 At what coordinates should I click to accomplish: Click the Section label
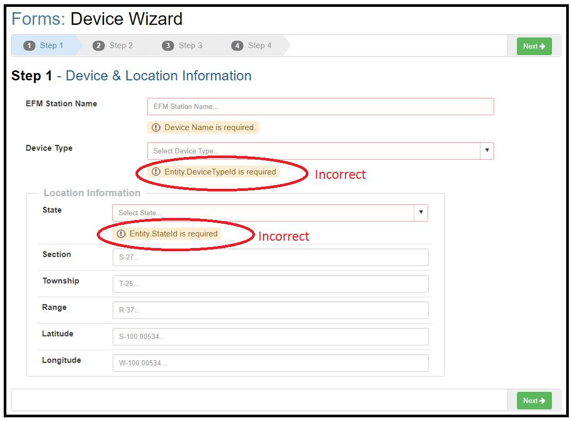point(57,254)
